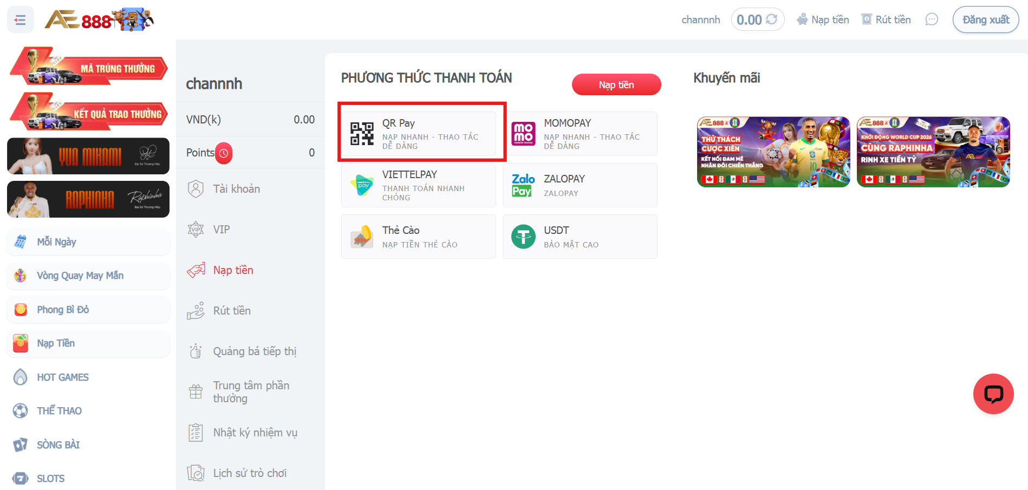Click the soccer ball icon for THỂ THAO
Viewport: 1028px width, 490px height.
coord(21,411)
